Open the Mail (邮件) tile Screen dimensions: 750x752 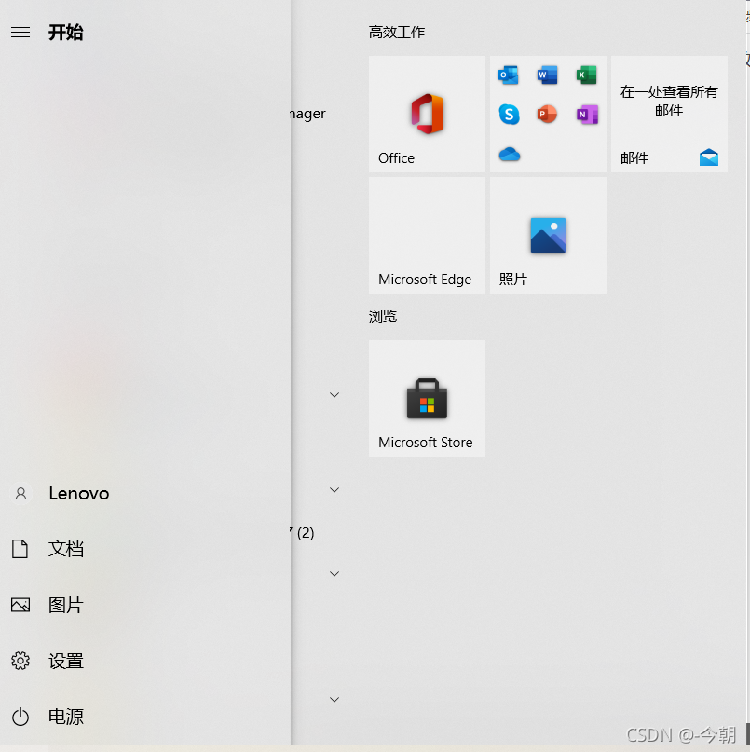669,114
